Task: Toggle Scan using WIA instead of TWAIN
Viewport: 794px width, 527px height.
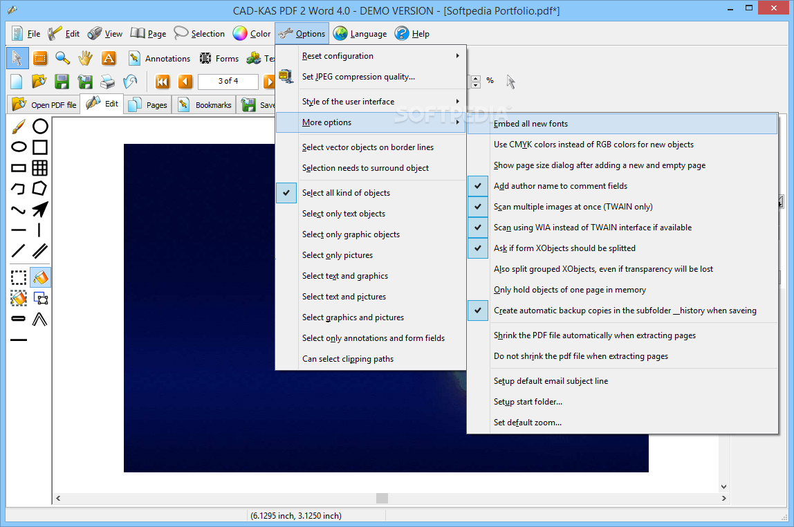Action: tap(622, 228)
